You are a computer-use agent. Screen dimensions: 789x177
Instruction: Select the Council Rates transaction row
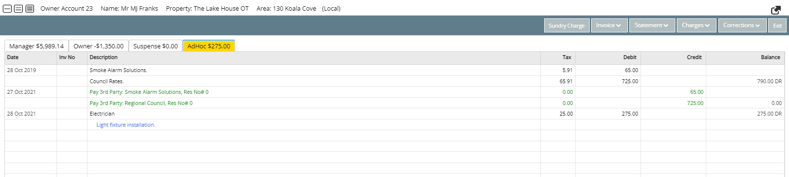(394, 81)
